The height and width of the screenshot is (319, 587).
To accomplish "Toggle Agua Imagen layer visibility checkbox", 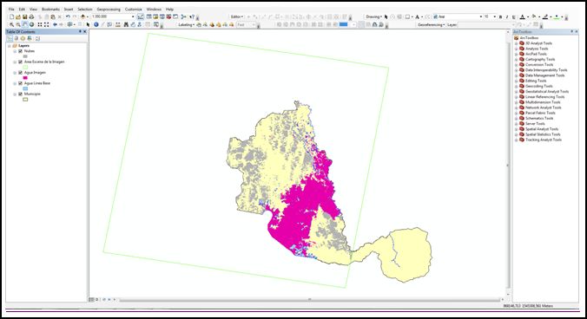I will [21, 73].
